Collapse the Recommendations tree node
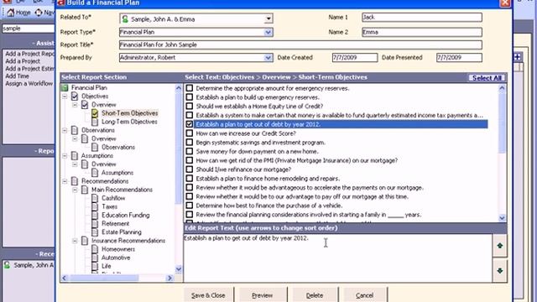The height and width of the screenshot is (302, 537). [65, 181]
